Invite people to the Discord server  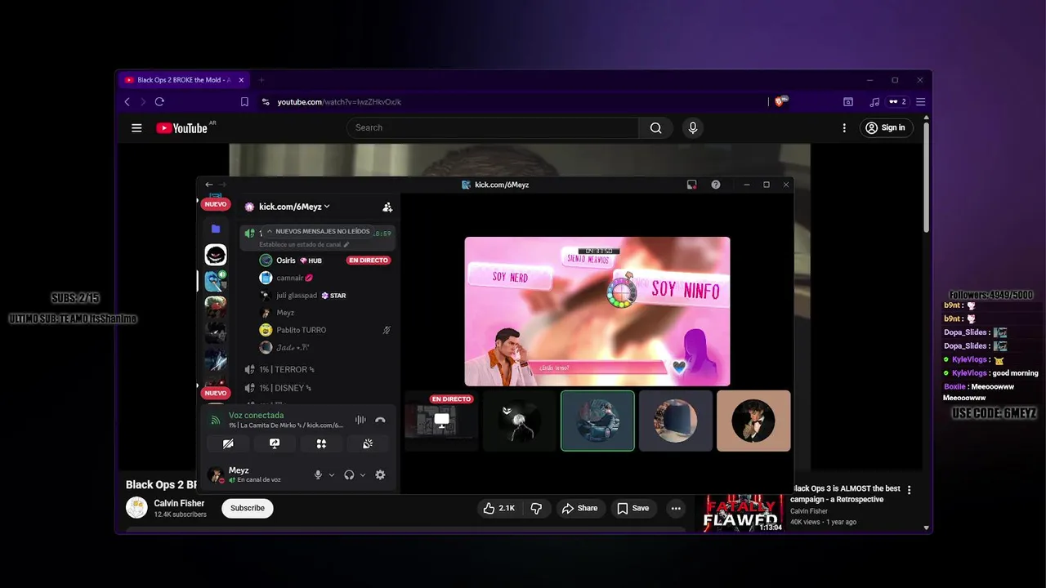pyautogui.click(x=387, y=207)
